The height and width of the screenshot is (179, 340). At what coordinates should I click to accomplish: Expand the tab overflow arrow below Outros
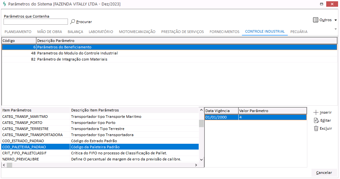[x=336, y=29]
